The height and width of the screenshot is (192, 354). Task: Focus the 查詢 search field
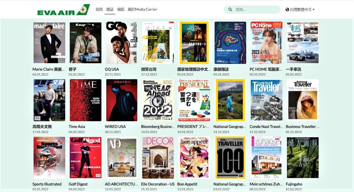coord(252,10)
